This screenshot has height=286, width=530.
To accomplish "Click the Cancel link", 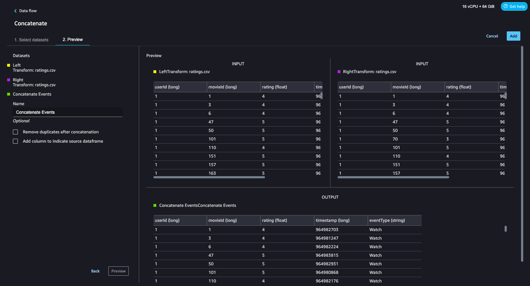I will pos(492,36).
